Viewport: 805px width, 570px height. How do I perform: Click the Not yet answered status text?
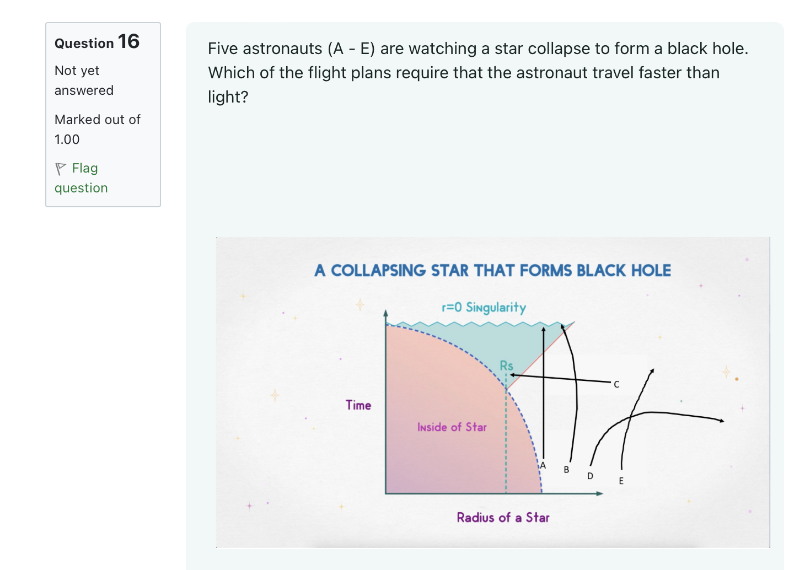pyautogui.click(x=84, y=80)
